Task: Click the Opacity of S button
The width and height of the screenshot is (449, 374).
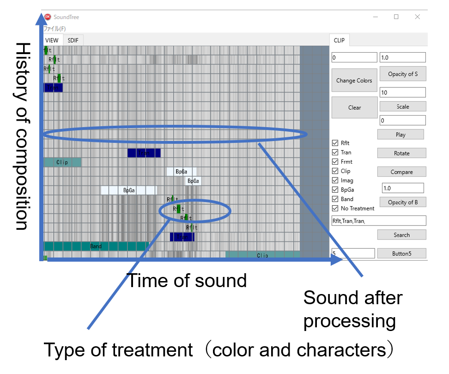Action: pyautogui.click(x=402, y=74)
